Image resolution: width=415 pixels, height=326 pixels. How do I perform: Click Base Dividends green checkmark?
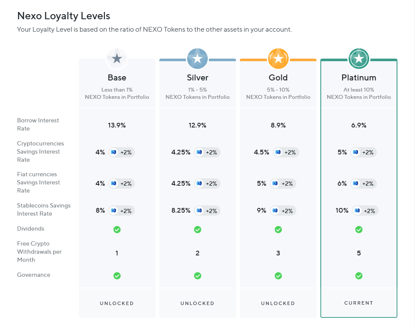(x=117, y=229)
